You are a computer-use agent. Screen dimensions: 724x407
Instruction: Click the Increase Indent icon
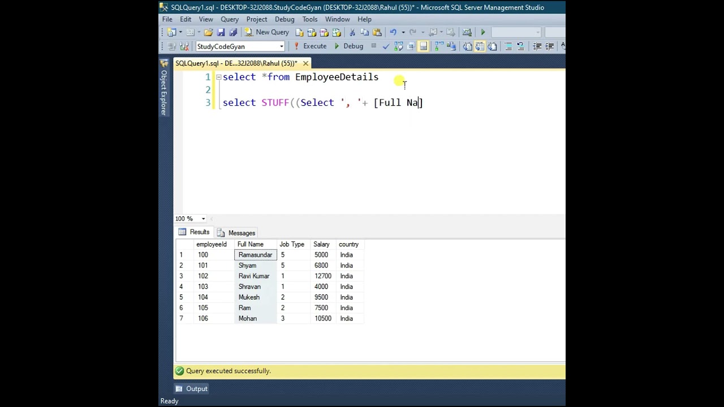pyautogui.click(x=549, y=46)
